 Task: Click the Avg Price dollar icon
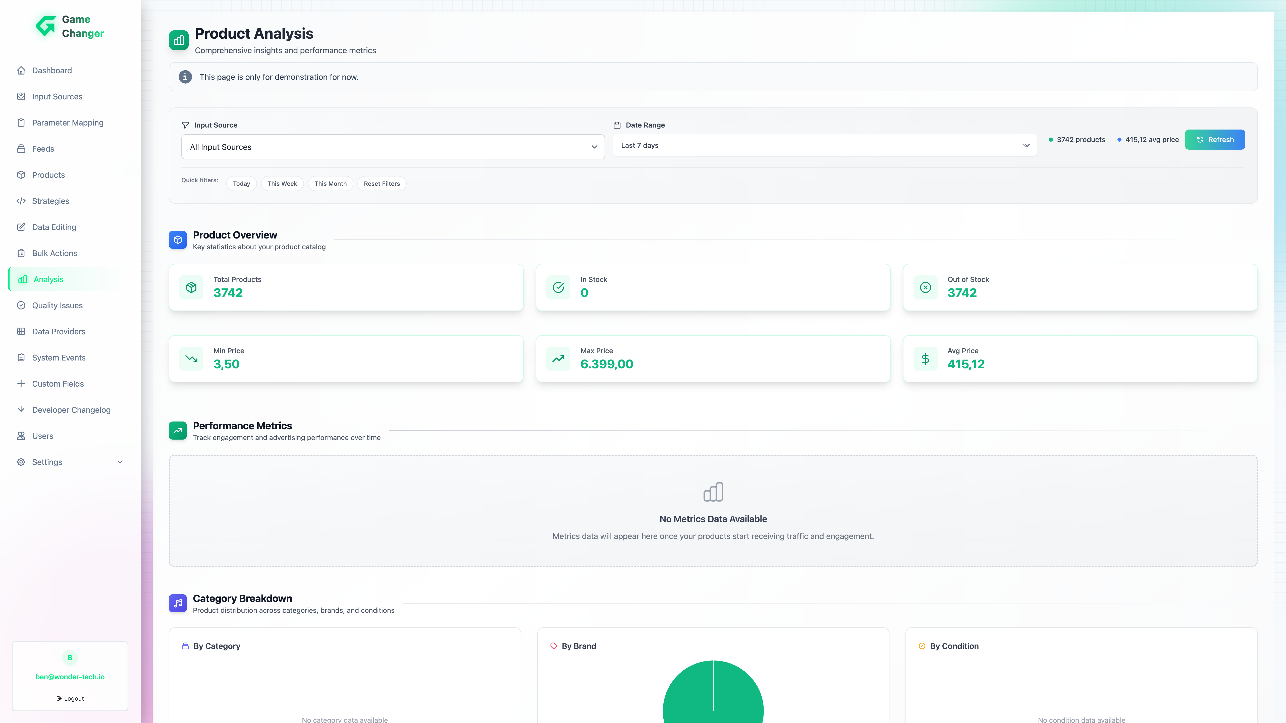pos(925,359)
